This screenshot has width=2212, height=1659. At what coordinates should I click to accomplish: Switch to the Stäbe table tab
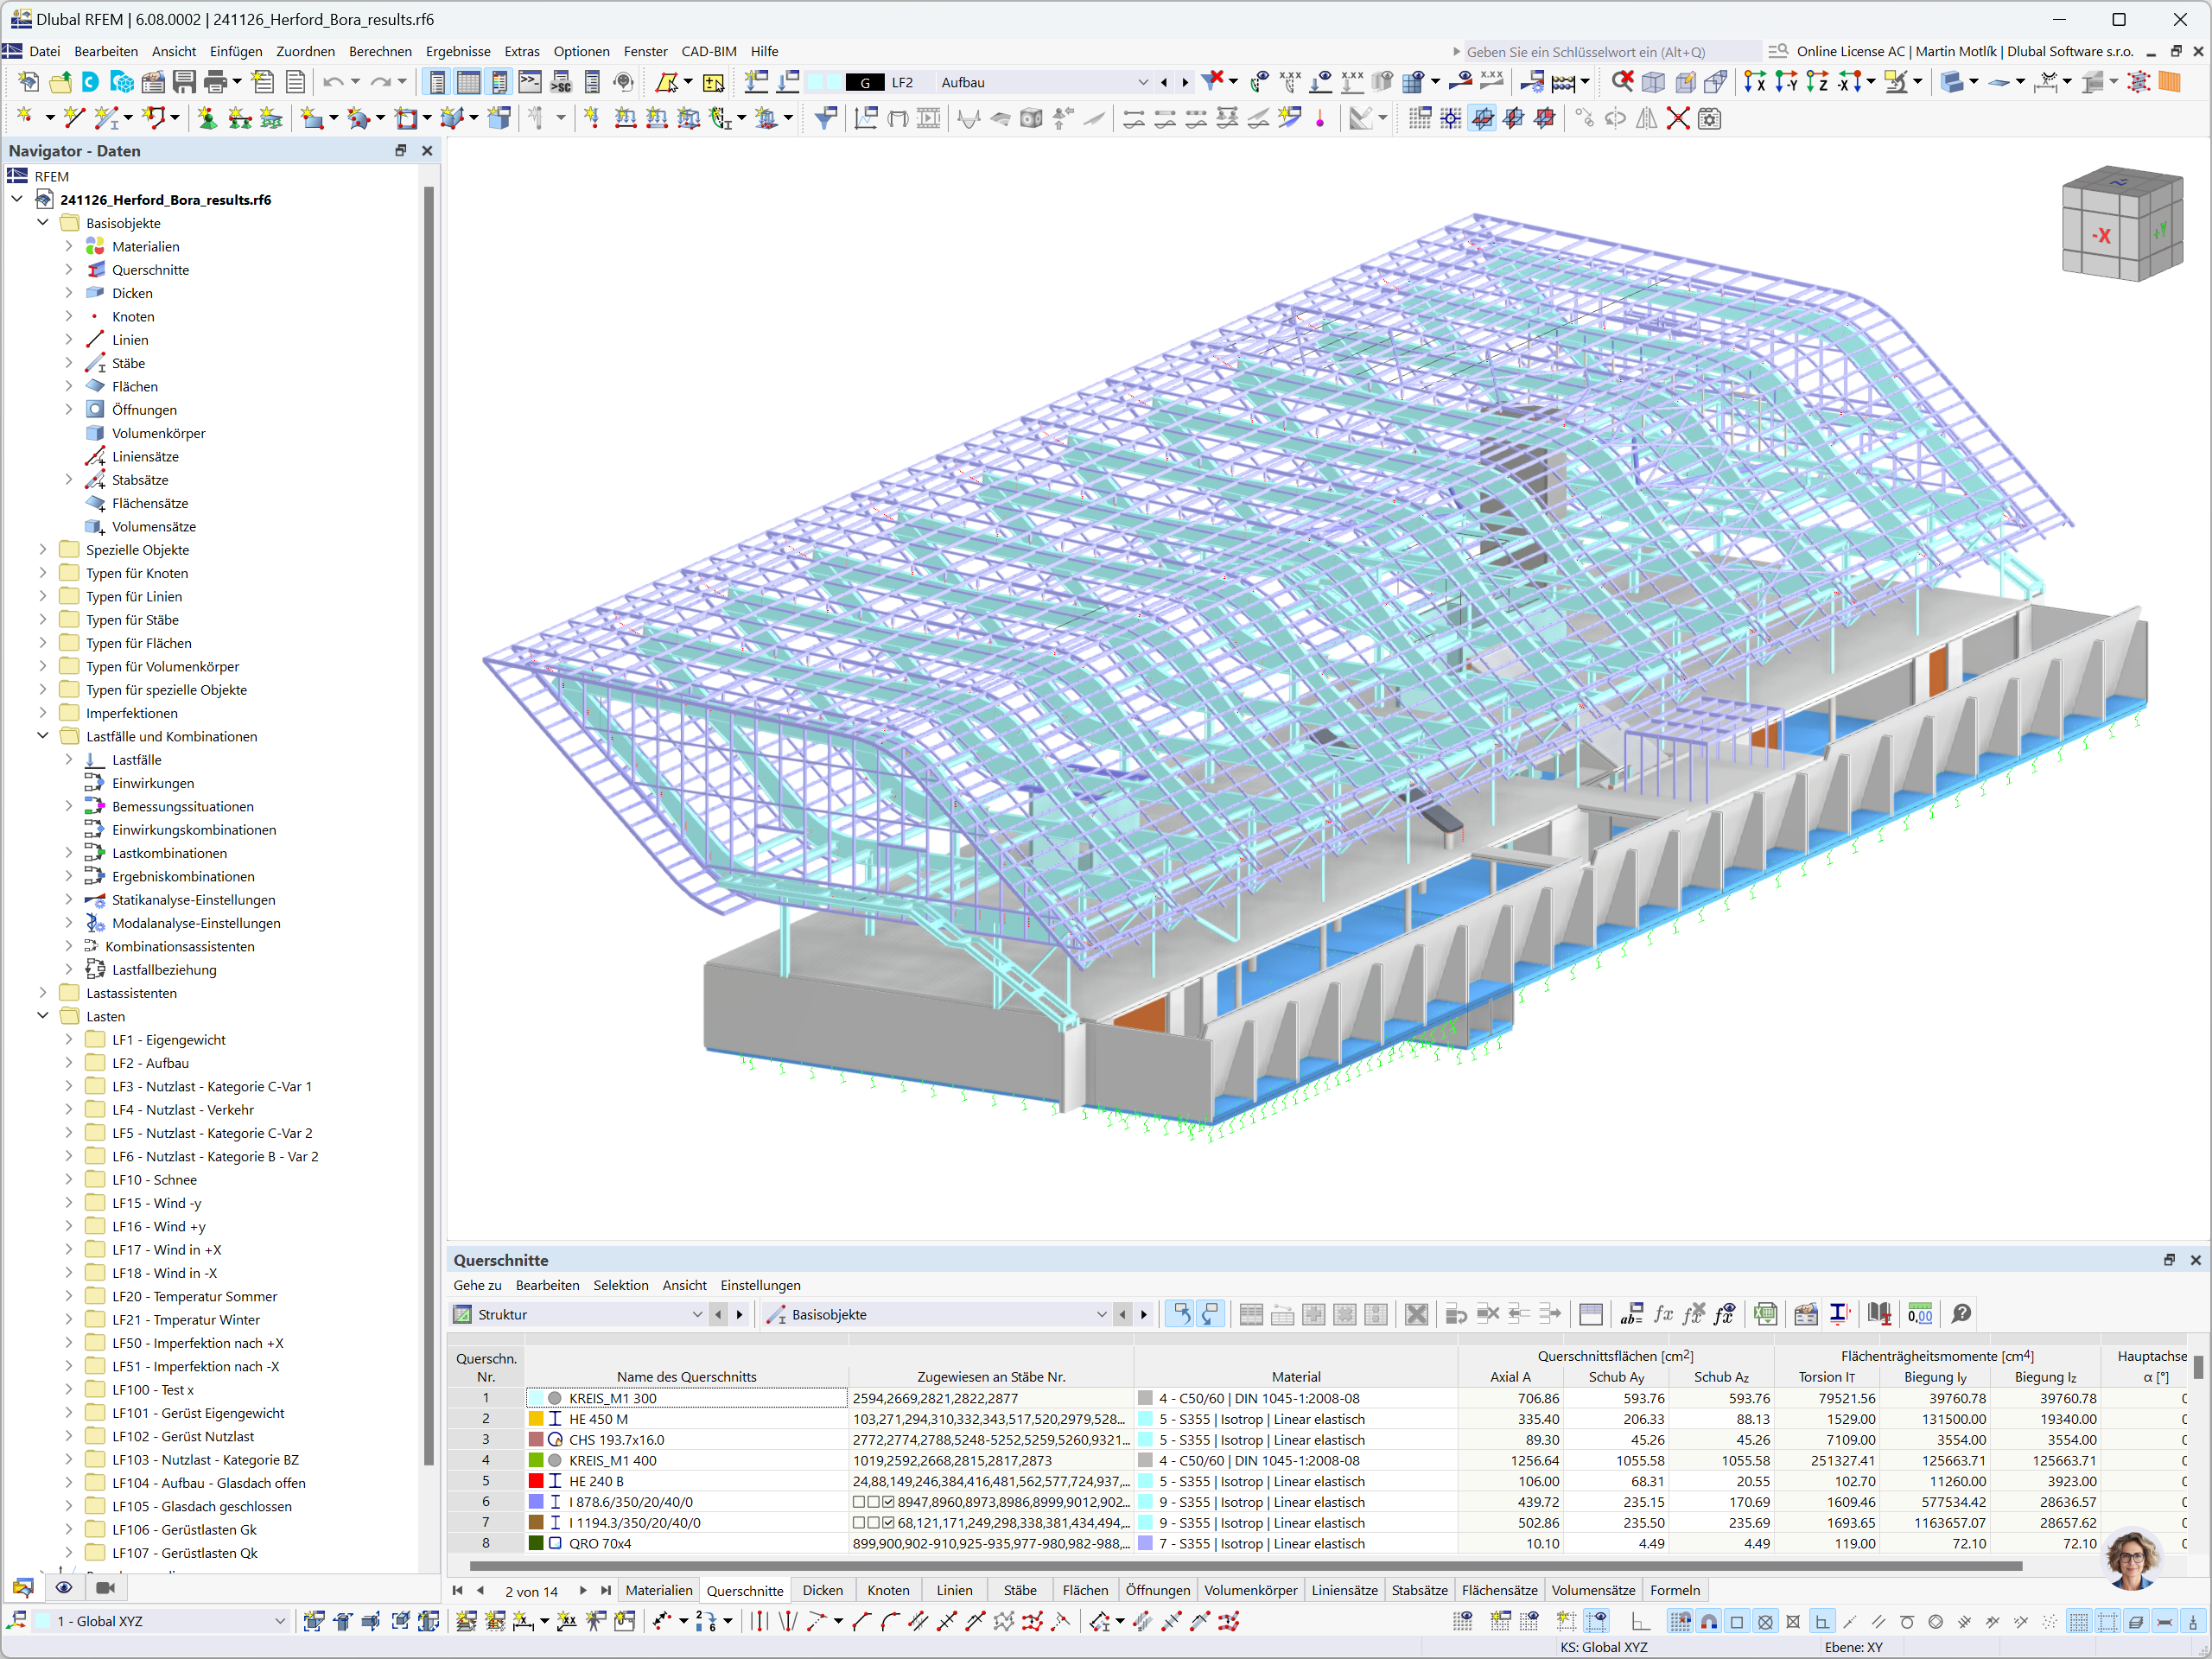(1019, 1590)
